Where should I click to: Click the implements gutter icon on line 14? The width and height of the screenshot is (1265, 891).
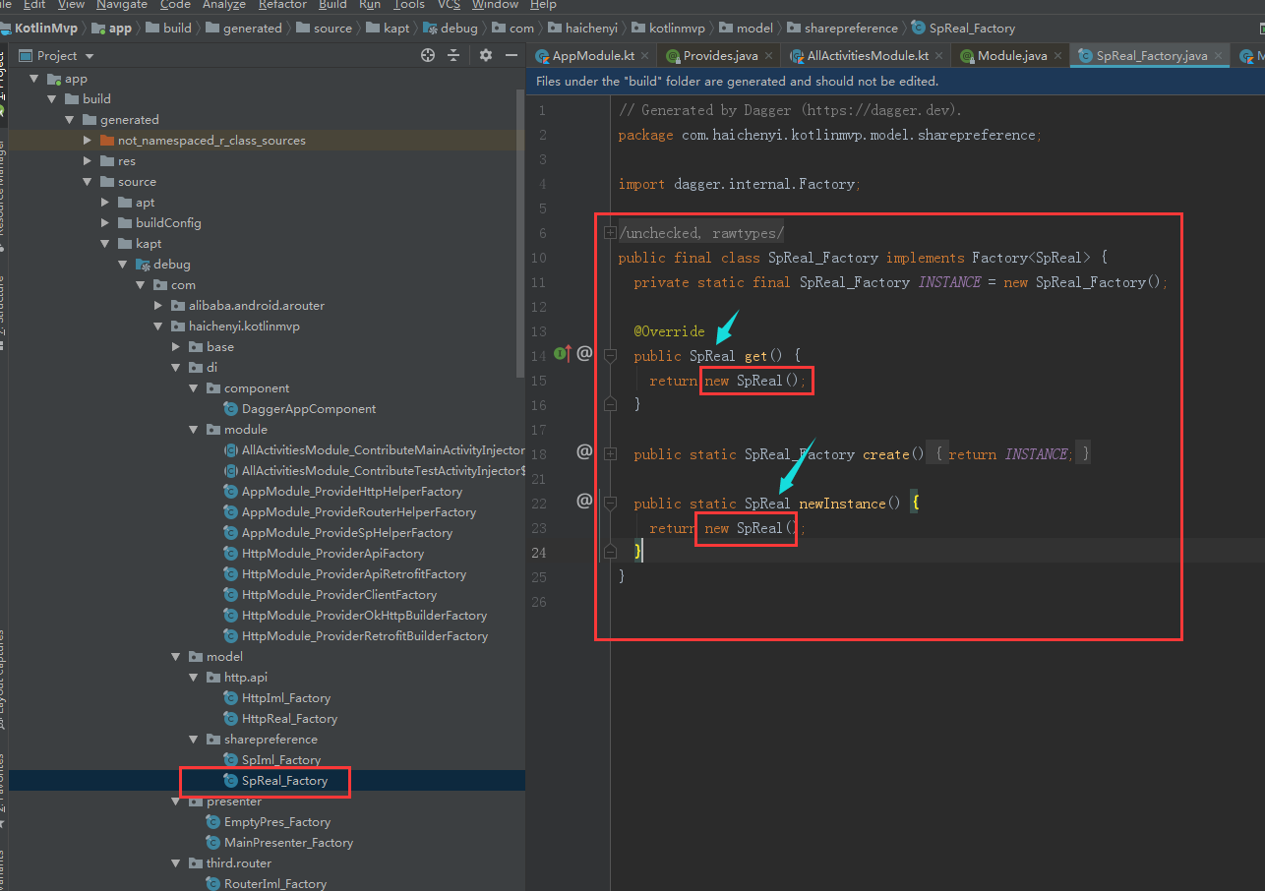coord(563,353)
